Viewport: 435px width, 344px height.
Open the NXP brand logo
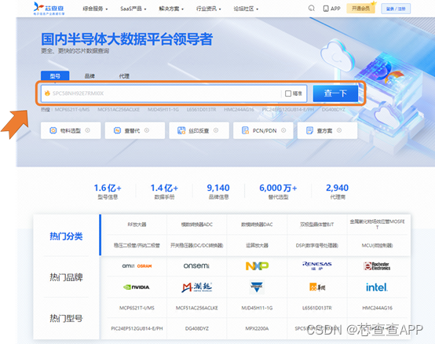point(257,266)
